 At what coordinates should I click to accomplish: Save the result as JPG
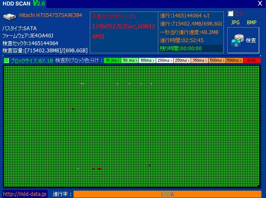235,23
